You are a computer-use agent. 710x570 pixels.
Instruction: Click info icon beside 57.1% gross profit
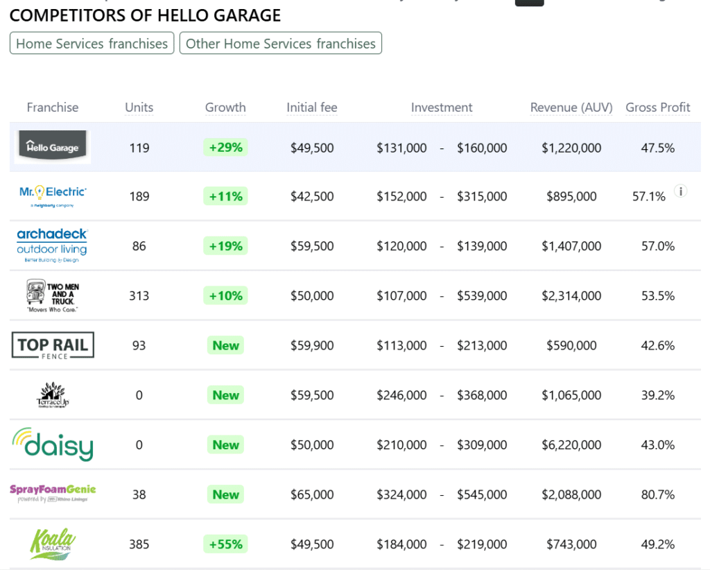tap(681, 191)
